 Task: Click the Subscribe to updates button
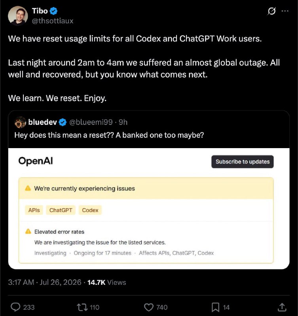point(243,162)
